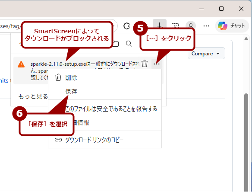
Task: Minimize the browser window
Action: point(202,9)
